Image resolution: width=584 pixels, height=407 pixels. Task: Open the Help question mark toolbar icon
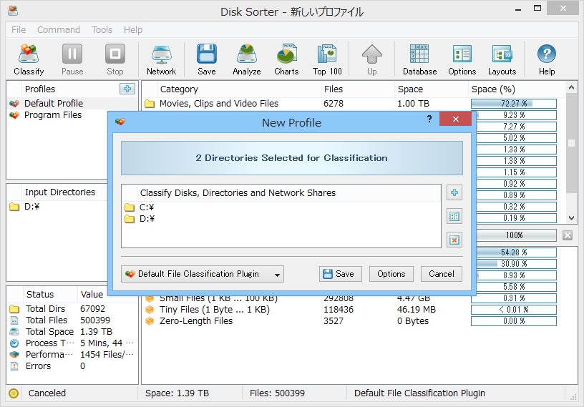[x=546, y=59]
